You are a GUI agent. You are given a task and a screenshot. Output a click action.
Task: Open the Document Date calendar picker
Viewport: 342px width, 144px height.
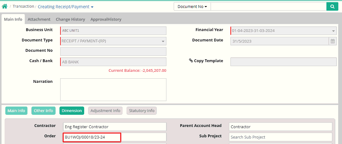click(332, 41)
